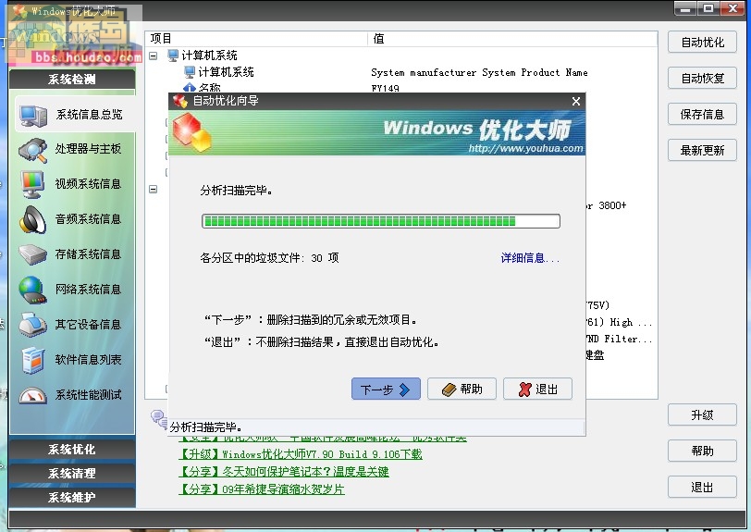This screenshot has height=532, width=751.
Task: Select 处理器与主板 magnifier icon
Action: point(32,150)
